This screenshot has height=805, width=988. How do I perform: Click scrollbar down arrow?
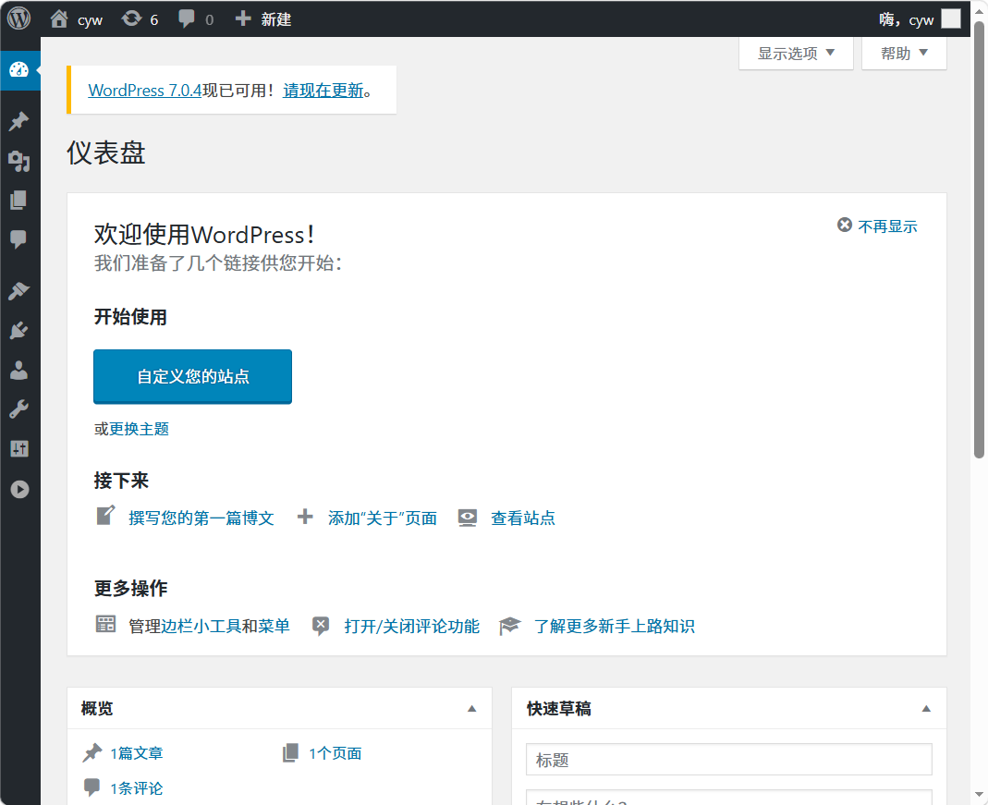coord(979,795)
